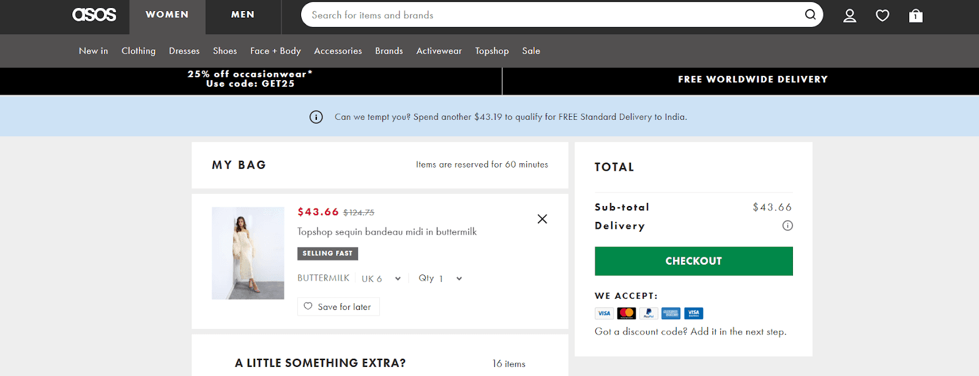Open the My Account profile icon
Image resolution: width=979 pixels, height=376 pixels.
(x=849, y=15)
